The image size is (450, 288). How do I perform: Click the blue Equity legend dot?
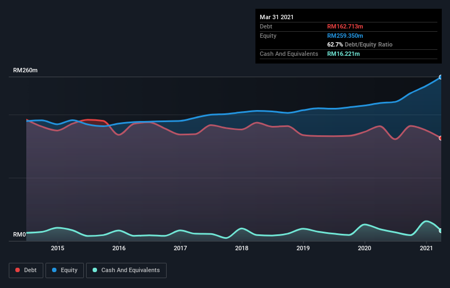pos(54,270)
